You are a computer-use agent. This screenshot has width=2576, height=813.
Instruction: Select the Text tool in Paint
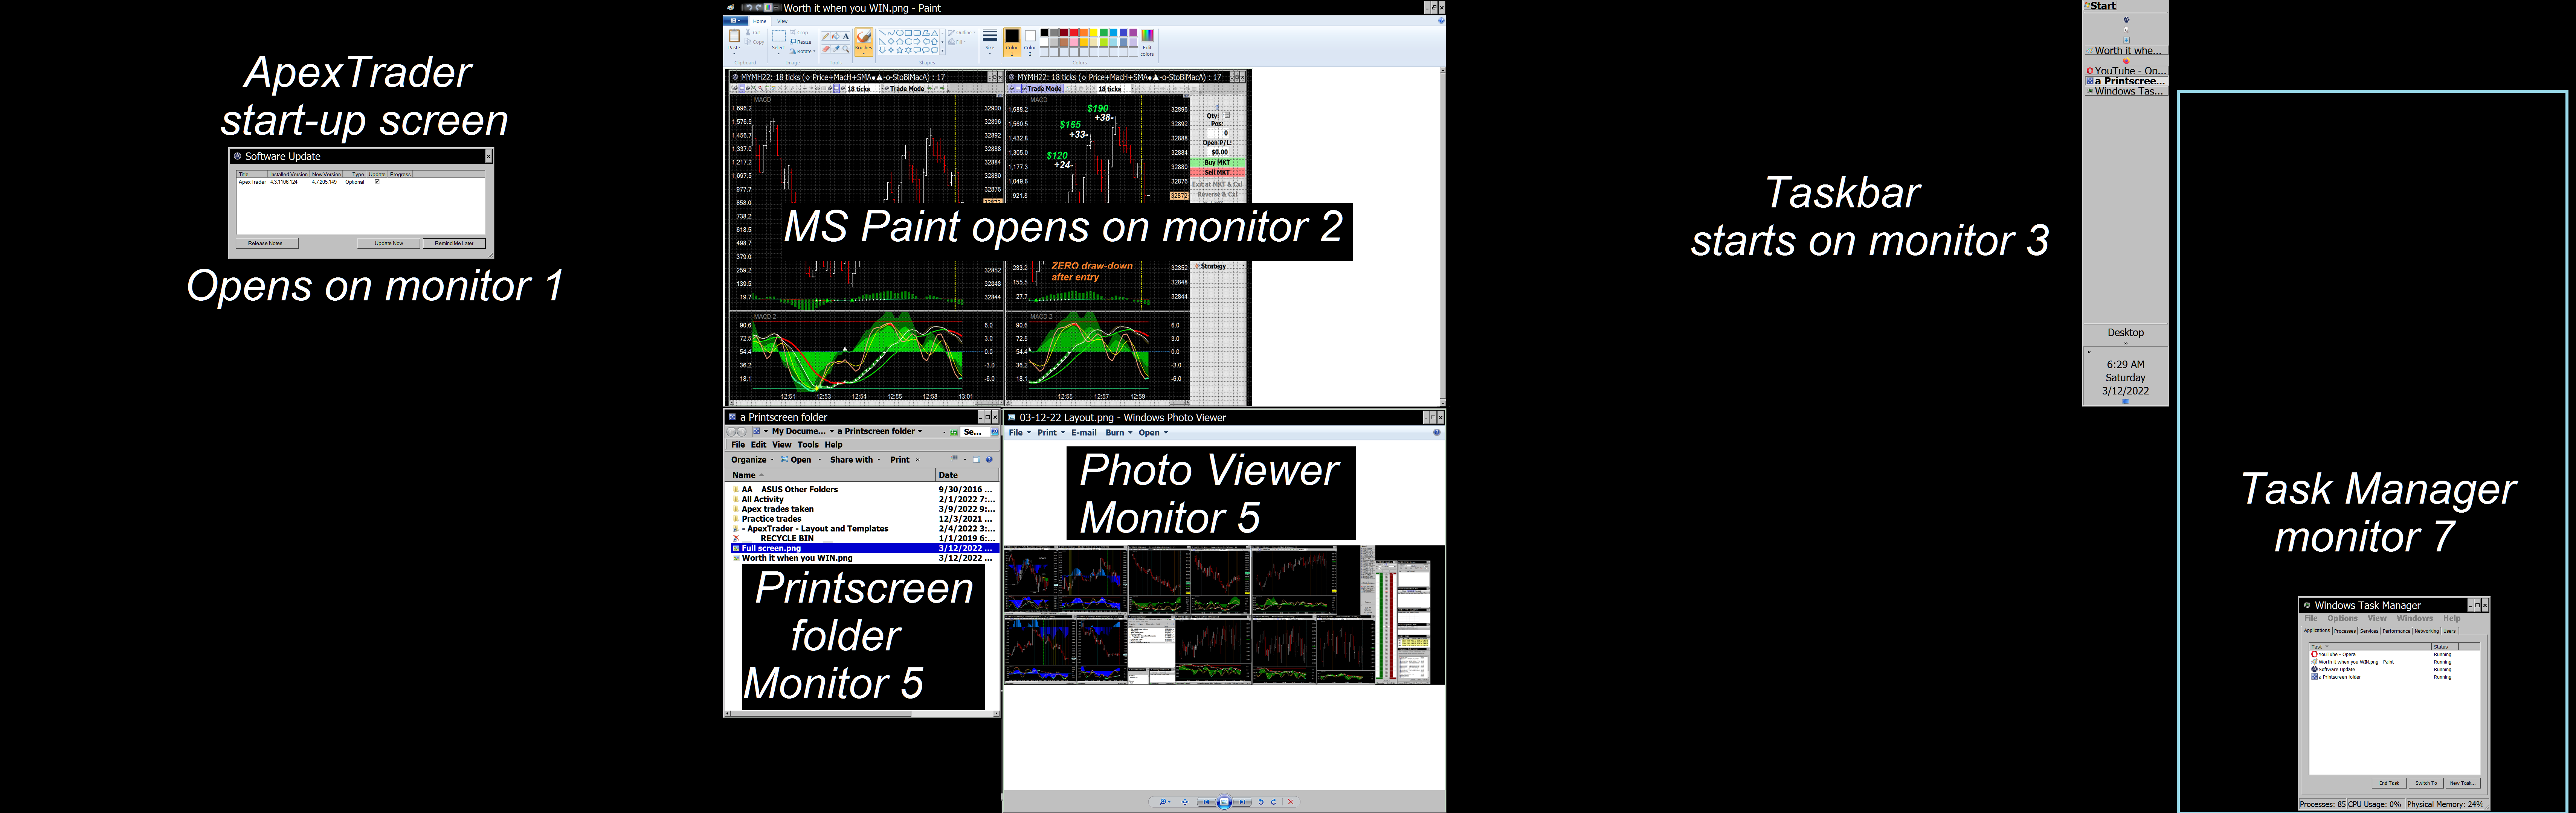click(x=846, y=36)
